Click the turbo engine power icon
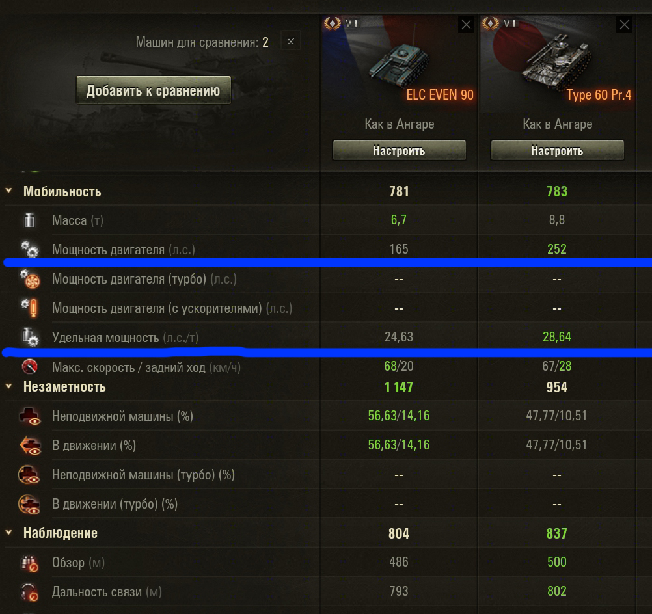This screenshot has width=652, height=614. [30, 279]
